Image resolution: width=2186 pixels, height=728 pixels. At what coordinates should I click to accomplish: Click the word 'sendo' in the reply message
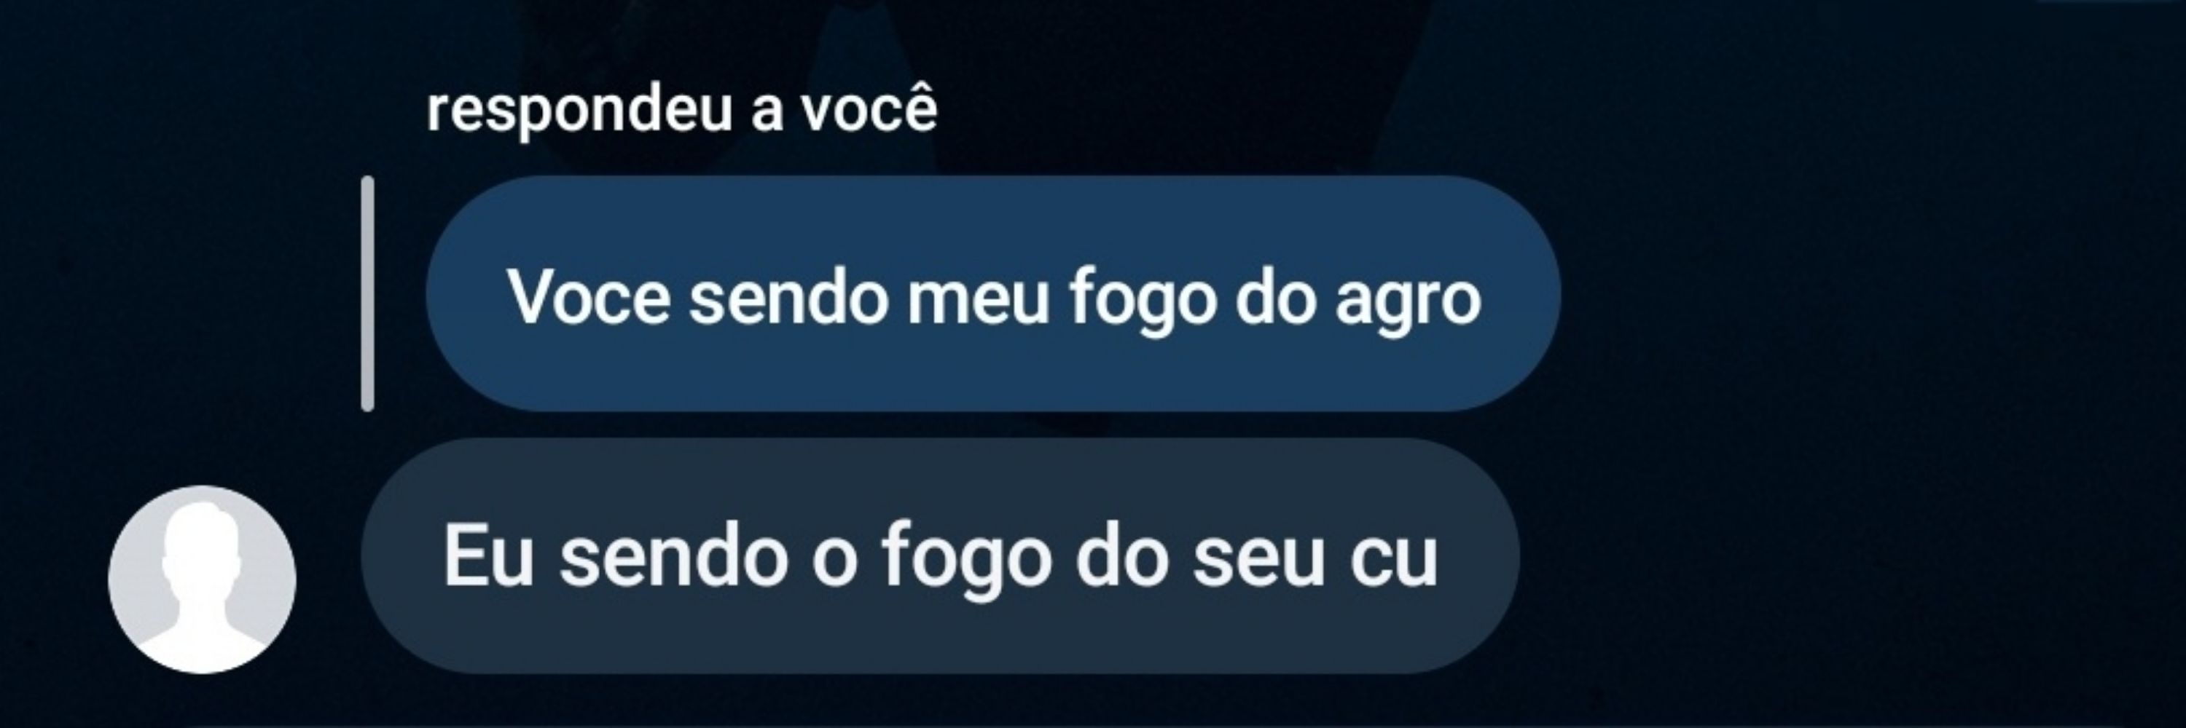click(674, 556)
